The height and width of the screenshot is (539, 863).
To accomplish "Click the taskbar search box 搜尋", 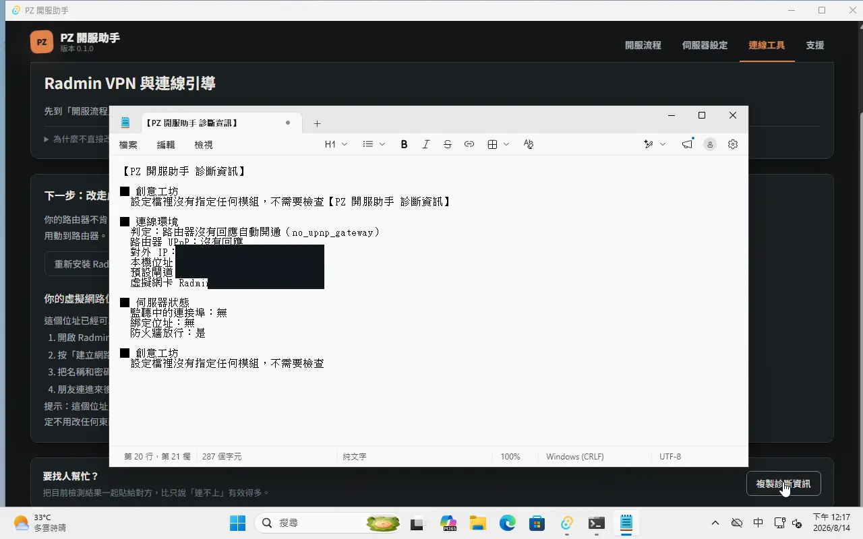I will click(327, 523).
